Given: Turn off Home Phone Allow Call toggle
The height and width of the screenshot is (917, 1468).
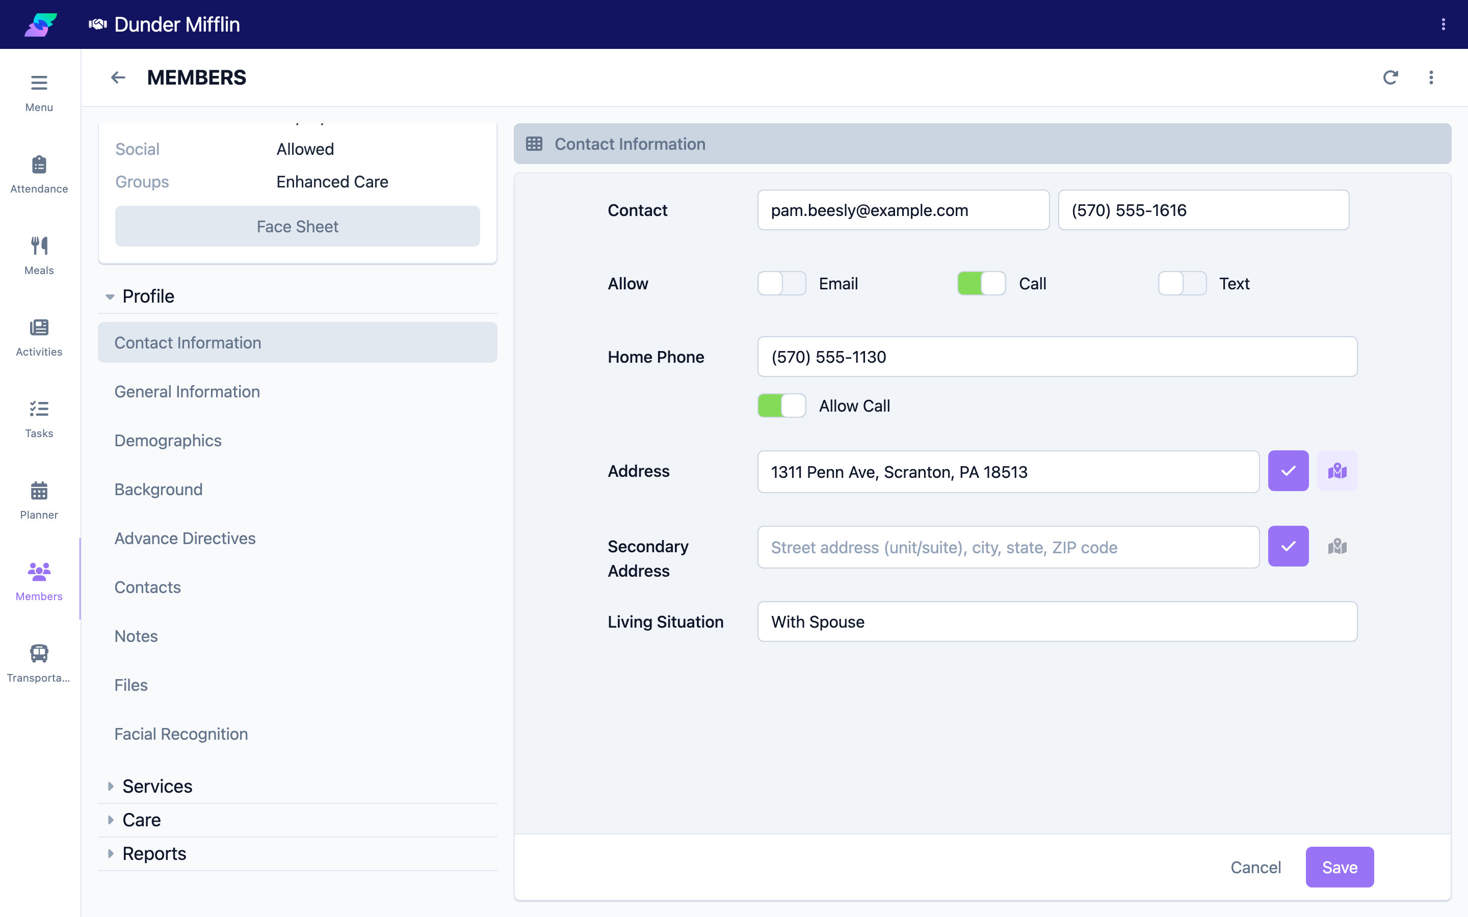Looking at the screenshot, I should click(x=781, y=406).
